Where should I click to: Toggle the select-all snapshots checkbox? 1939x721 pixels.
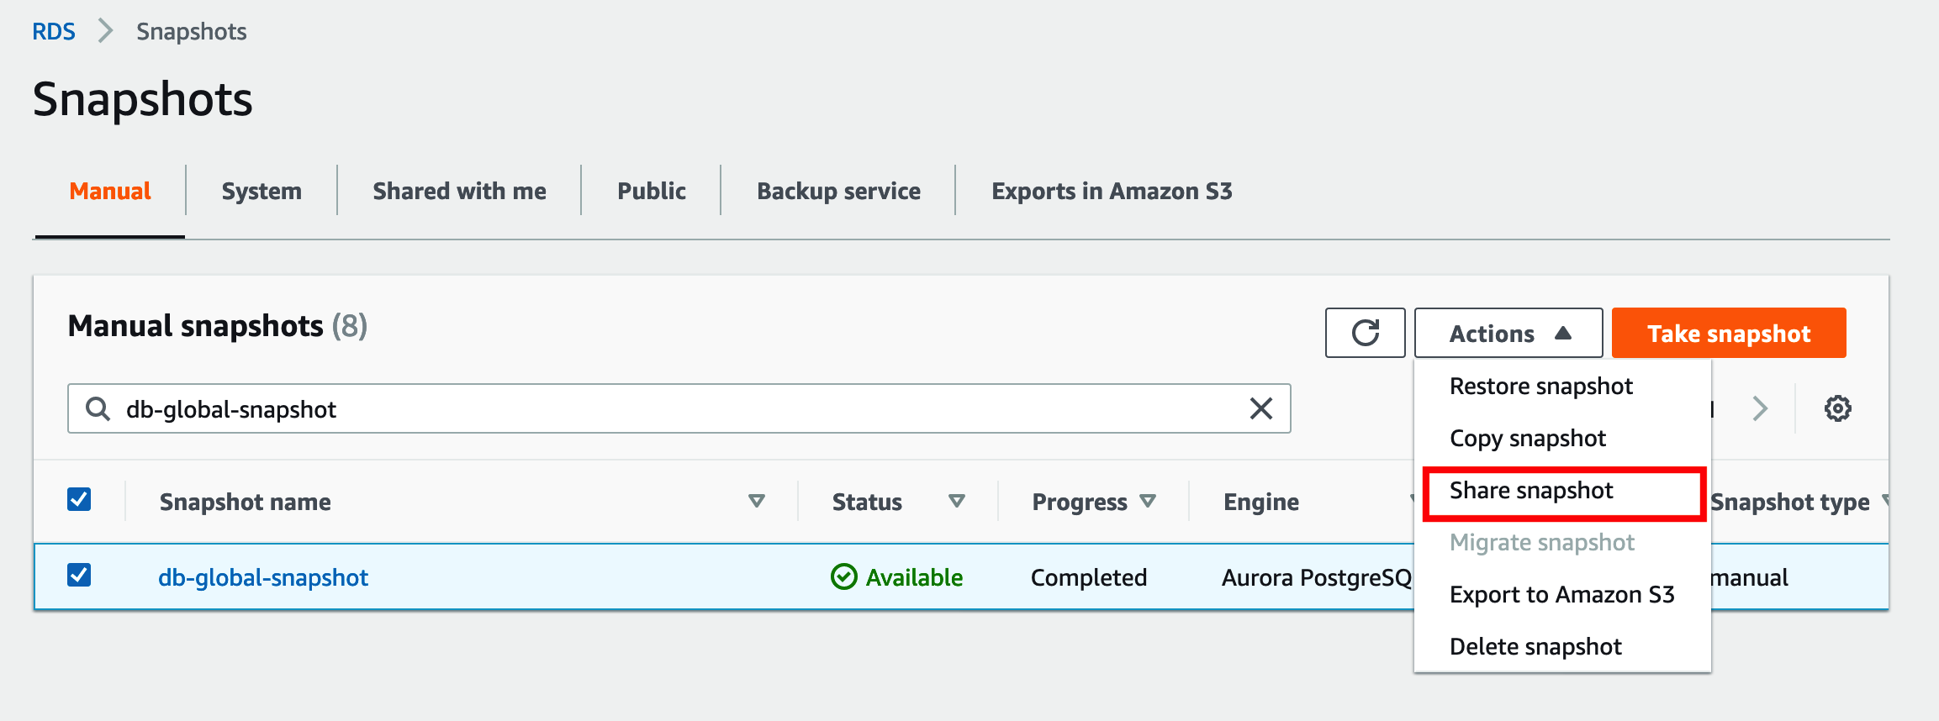(x=79, y=500)
